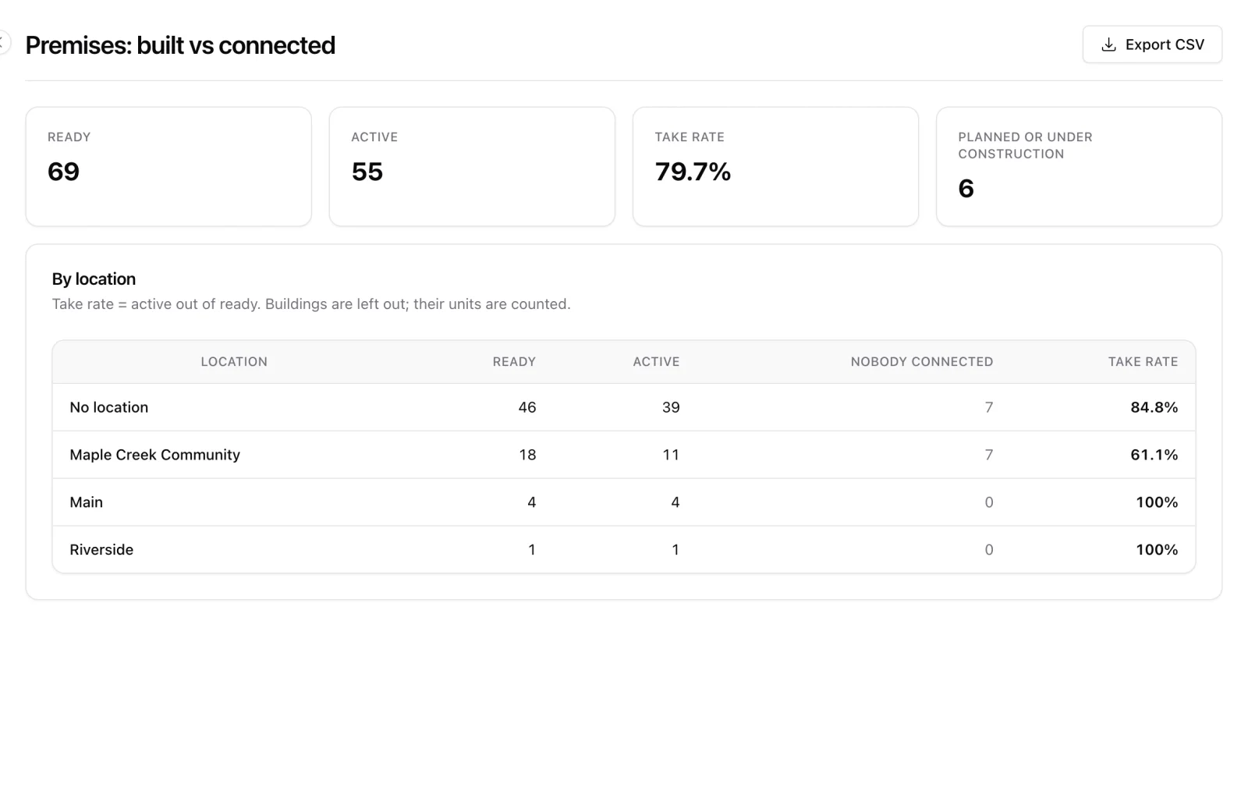Click the ready count 46 for No location
Viewport: 1248px width, 791px height.
pos(527,407)
